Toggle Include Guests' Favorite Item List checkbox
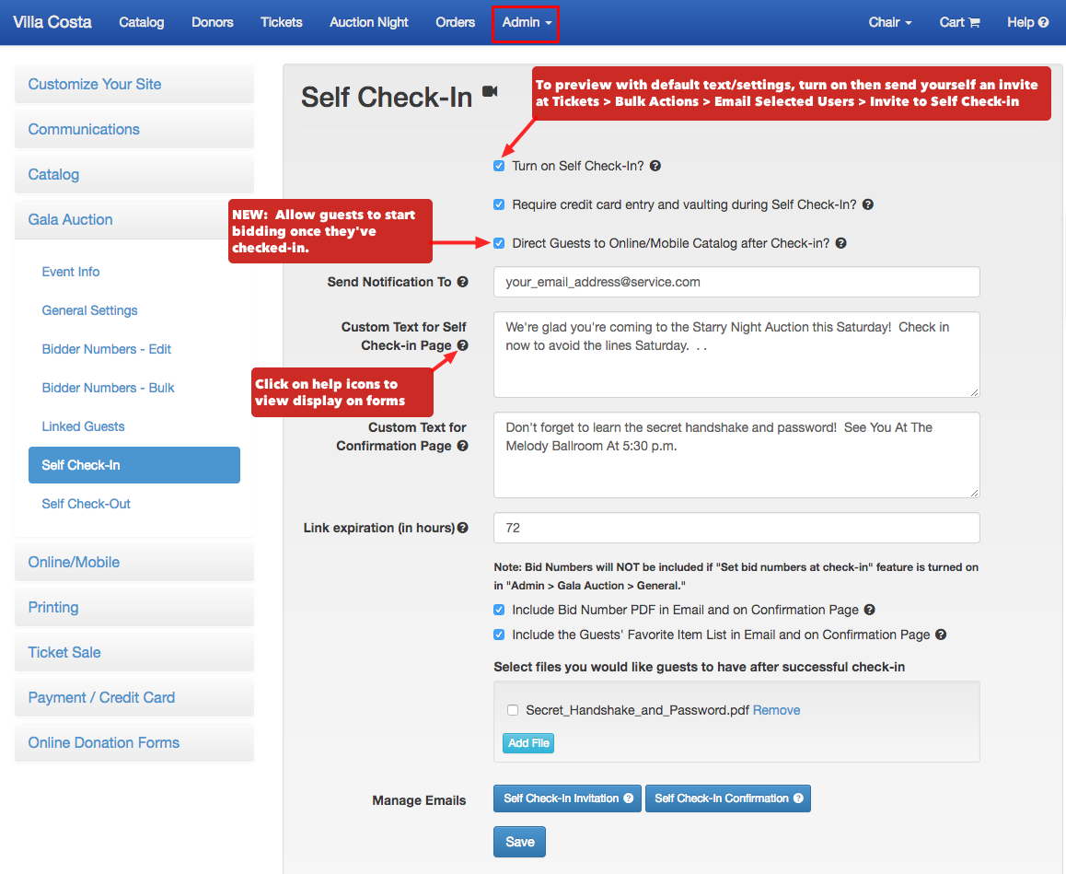The width and height of the screenshot is (1066, 874). tap(499, 635)
